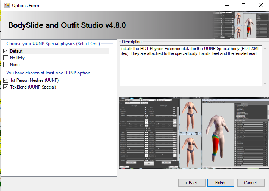Click the Back button

click(192, 182)
